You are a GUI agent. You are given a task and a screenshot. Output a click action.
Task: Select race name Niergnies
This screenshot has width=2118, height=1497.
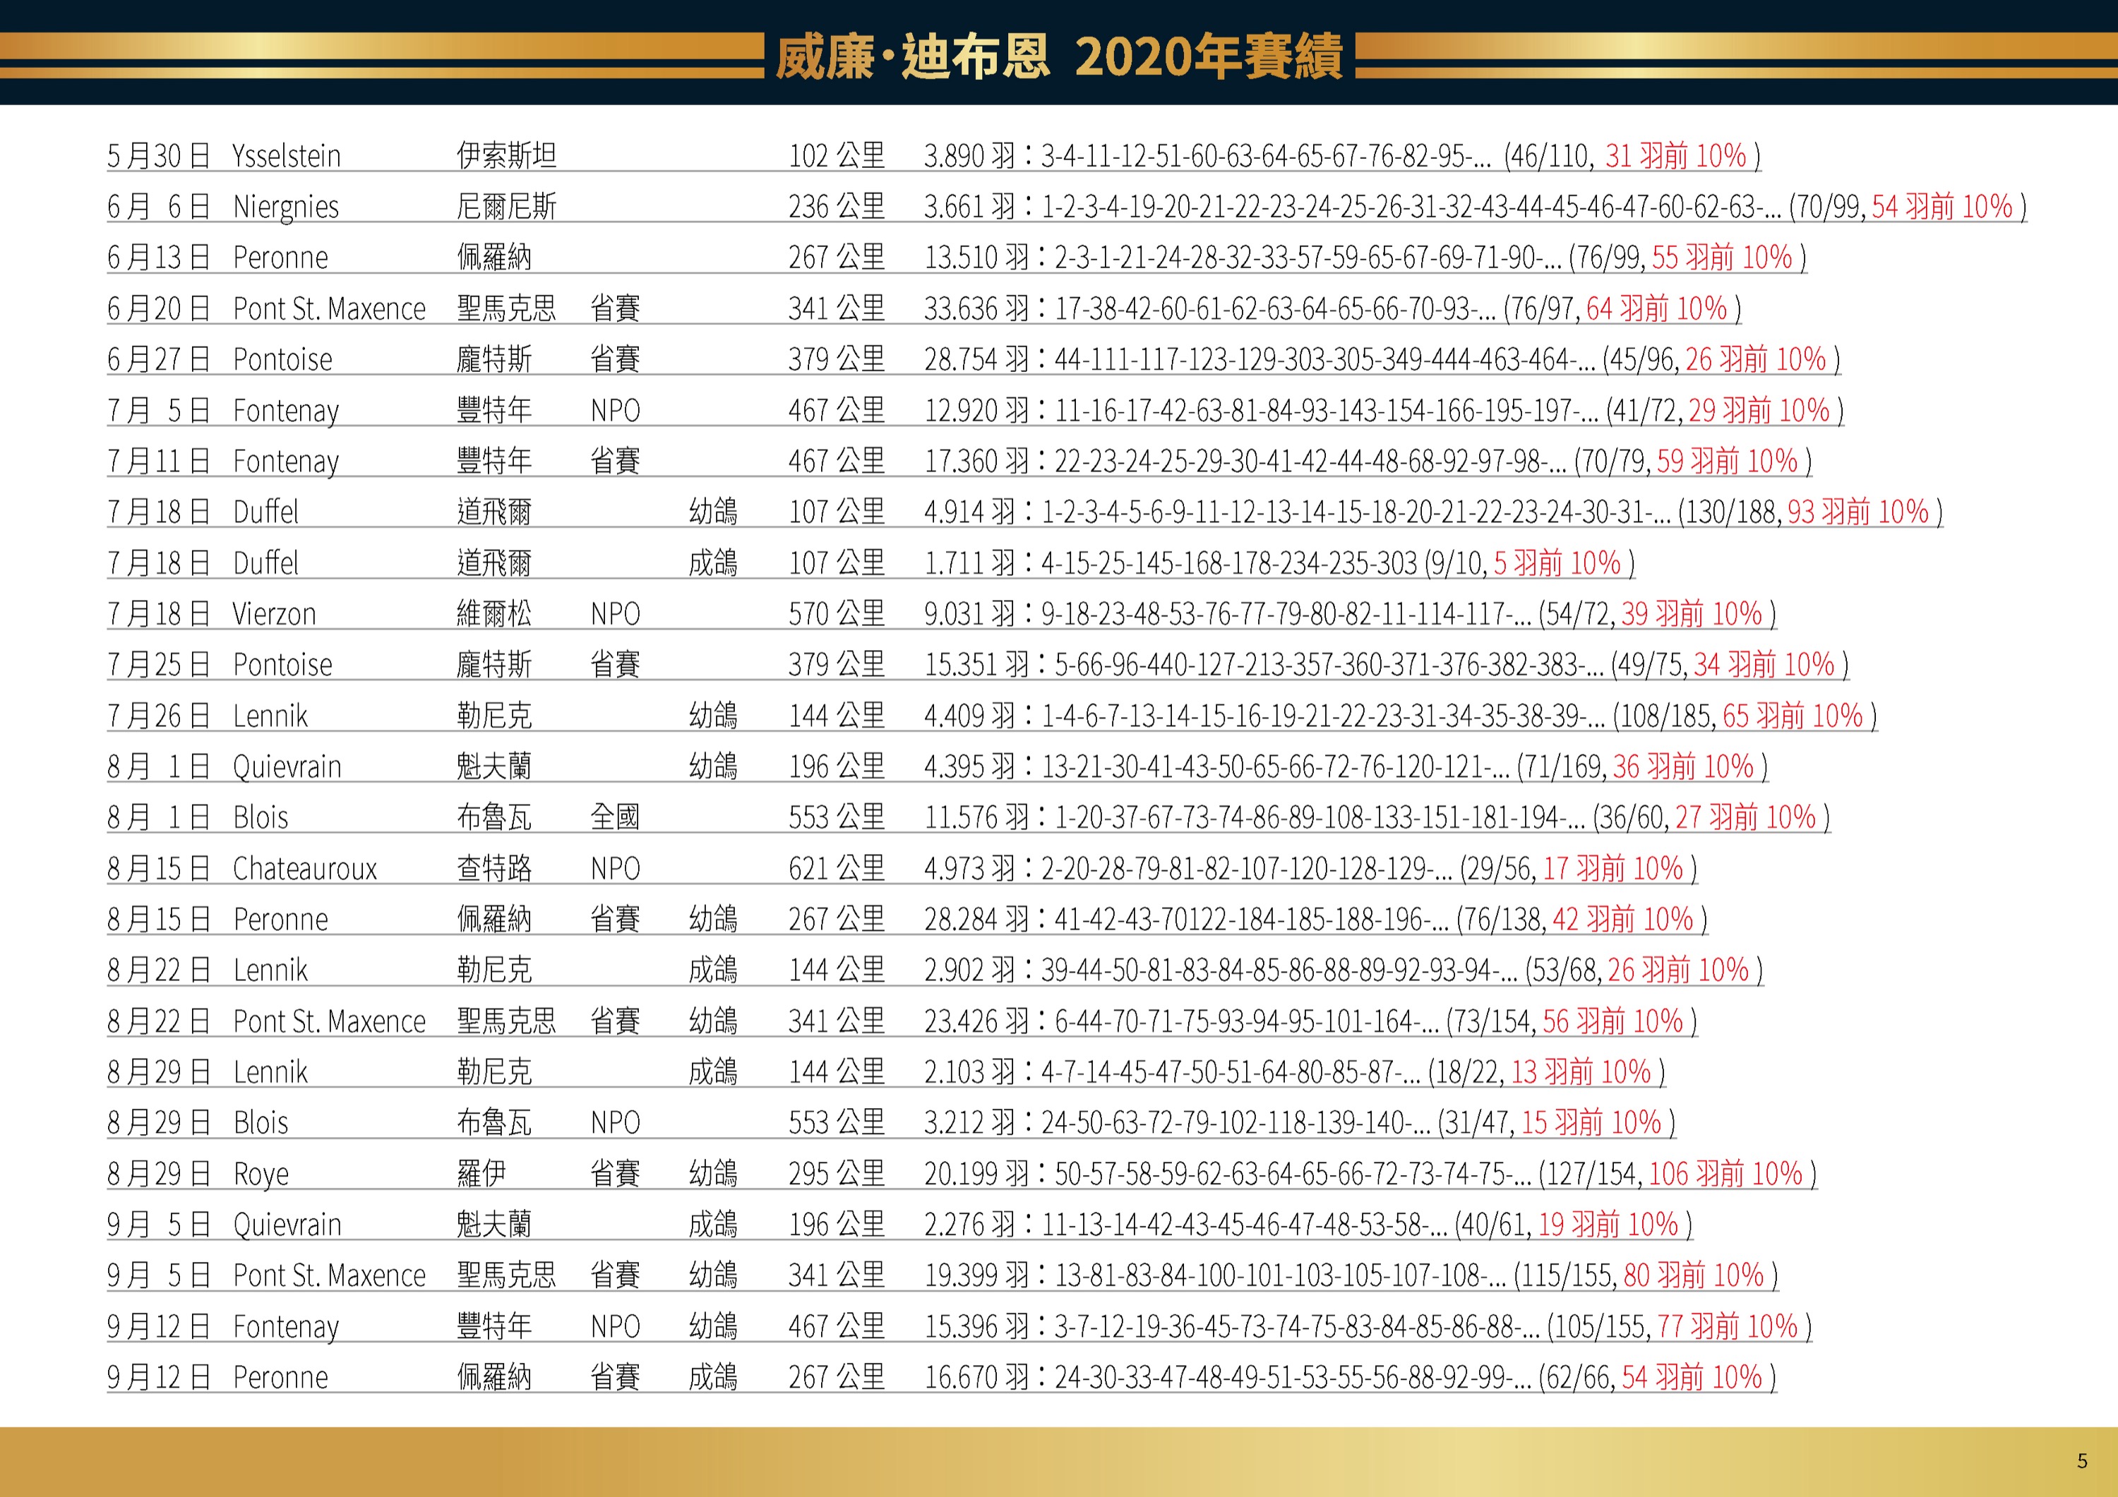[286, 207]
